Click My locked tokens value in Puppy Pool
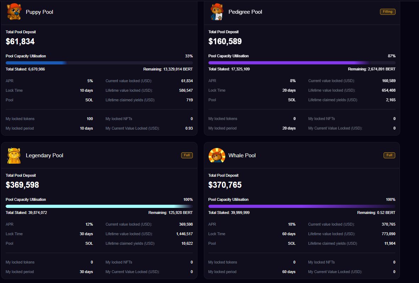The width and height of the screenshot is (419, 283). (90, 119)
